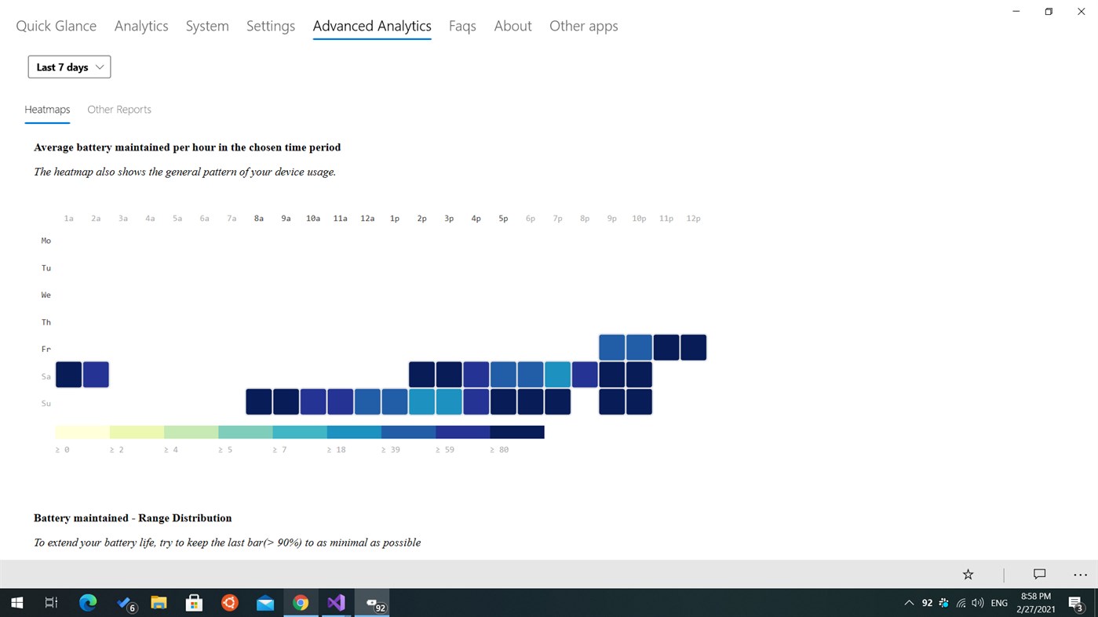This screenshot has width=1098, height=617.
Task: Open Visual Studio Code from the taskbar
Action: (x=336, y=603)
